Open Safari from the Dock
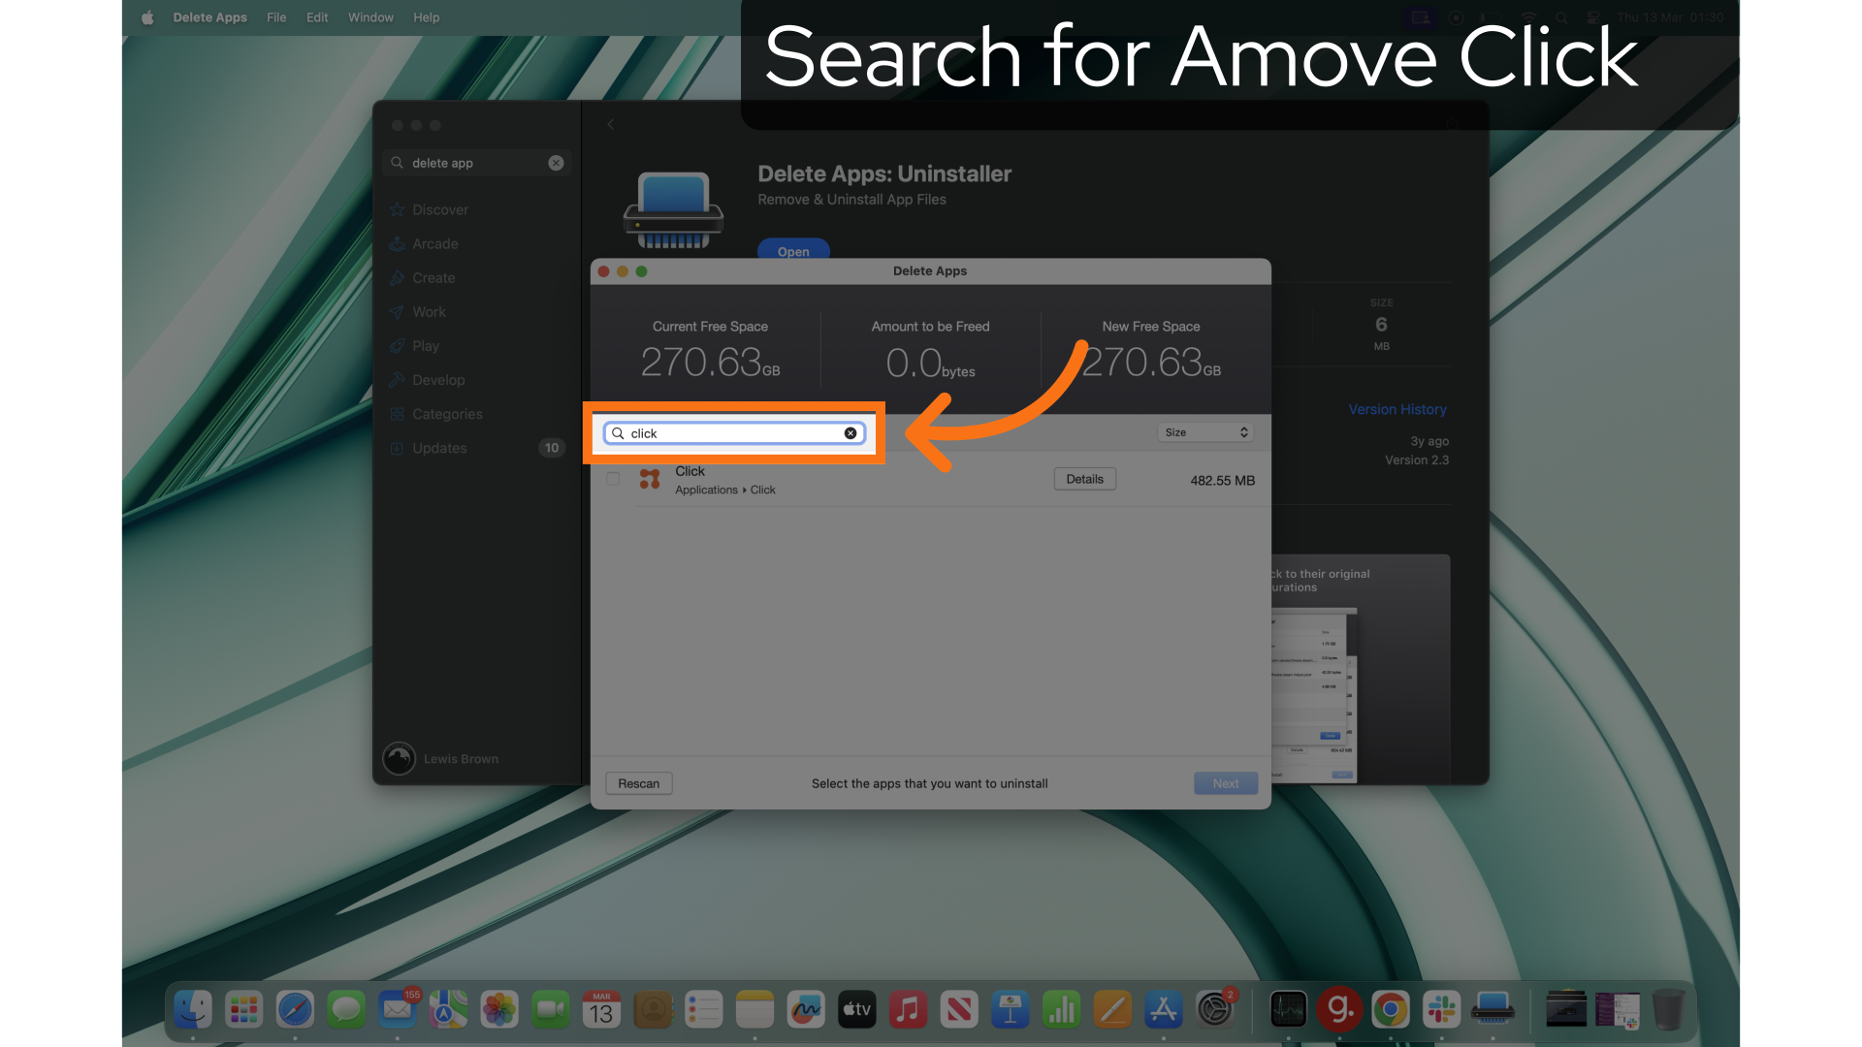The image size is (1862, 1047). (295, 1010)
